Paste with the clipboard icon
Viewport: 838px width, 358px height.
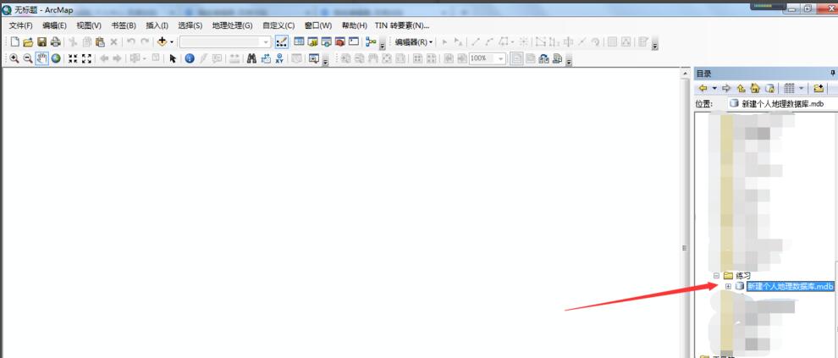pyautogui.click(x=100, y=41)
